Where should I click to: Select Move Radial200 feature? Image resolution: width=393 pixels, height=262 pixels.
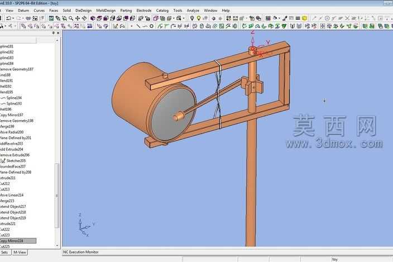pos(12,132)
